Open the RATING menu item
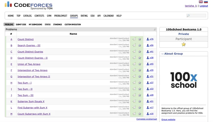The image size is (213, 122). (x=84, y=16)
